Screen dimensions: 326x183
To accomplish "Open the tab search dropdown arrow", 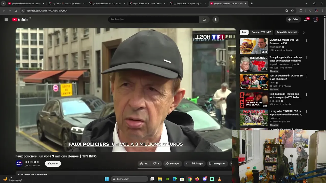I will [3, 4].
